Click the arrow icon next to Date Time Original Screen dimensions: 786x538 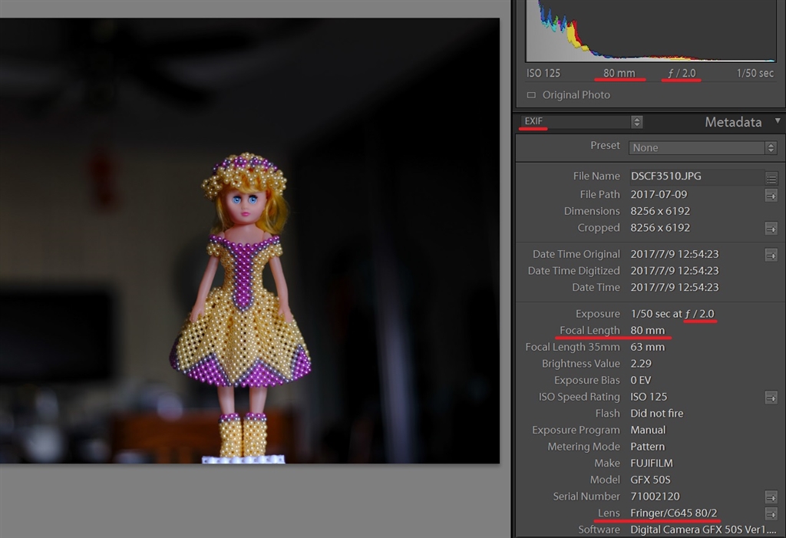(771, 255)
